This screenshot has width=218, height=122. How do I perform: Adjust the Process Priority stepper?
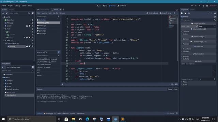[x=214, y=79]
